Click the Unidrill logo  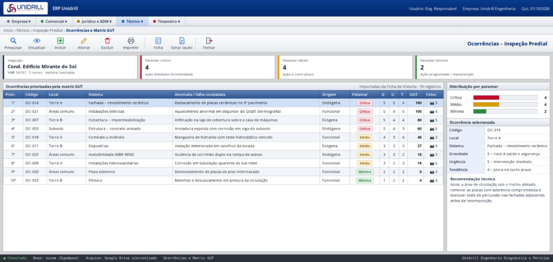(25, 8)
